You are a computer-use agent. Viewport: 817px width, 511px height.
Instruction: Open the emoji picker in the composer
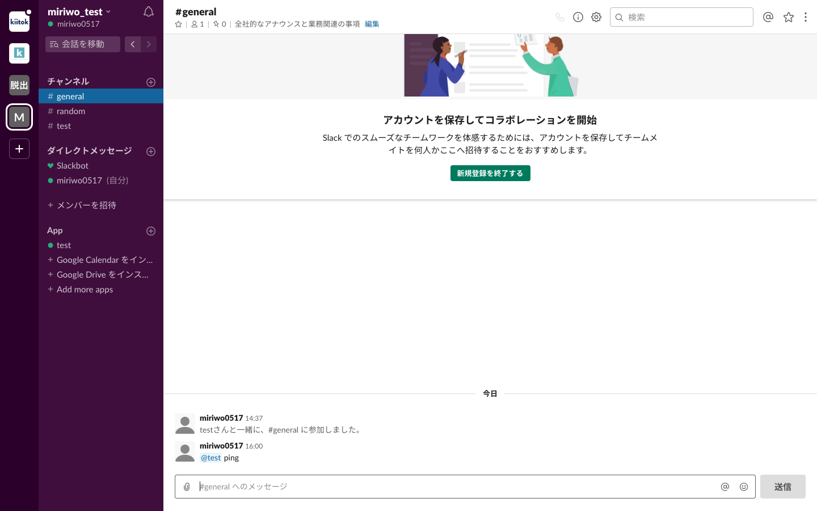coord(744,487)
